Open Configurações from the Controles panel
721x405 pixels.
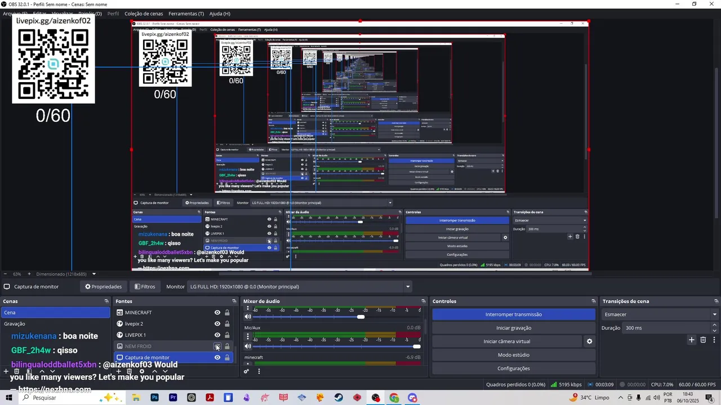[x=514, y=368]
